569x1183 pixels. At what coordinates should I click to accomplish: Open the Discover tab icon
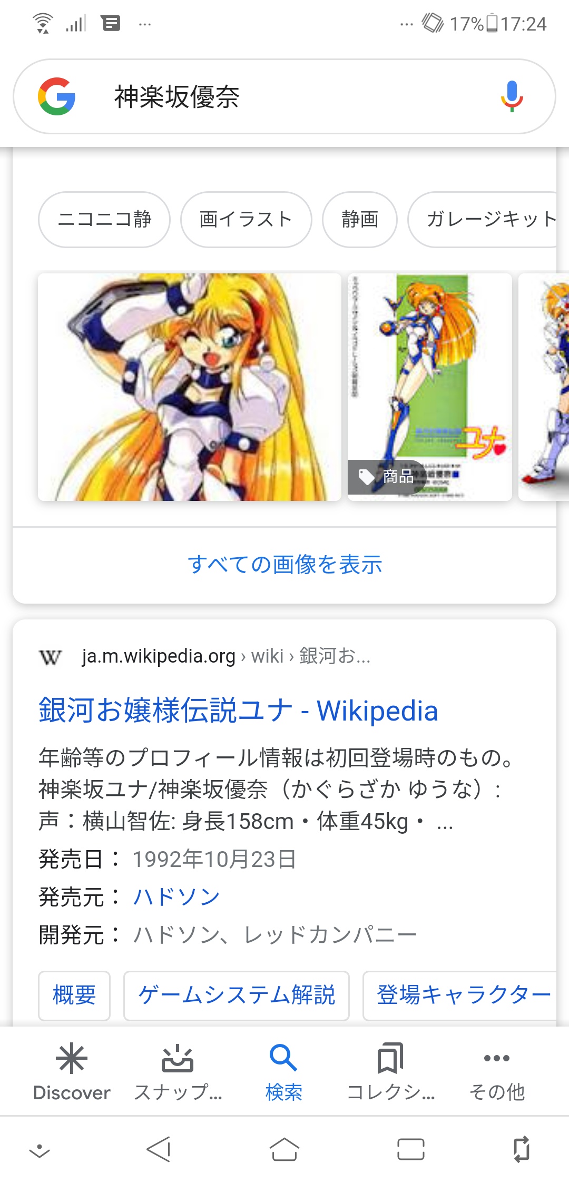point(72,1059)
